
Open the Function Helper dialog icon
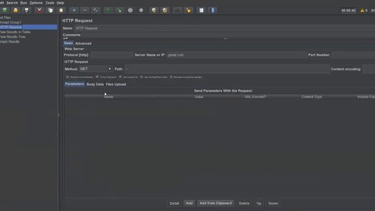202,11
